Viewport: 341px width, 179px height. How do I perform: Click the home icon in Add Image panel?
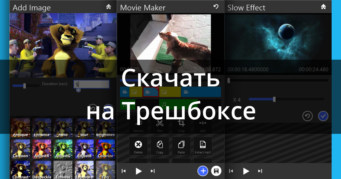pyautogui.click(x=109, y=7)
